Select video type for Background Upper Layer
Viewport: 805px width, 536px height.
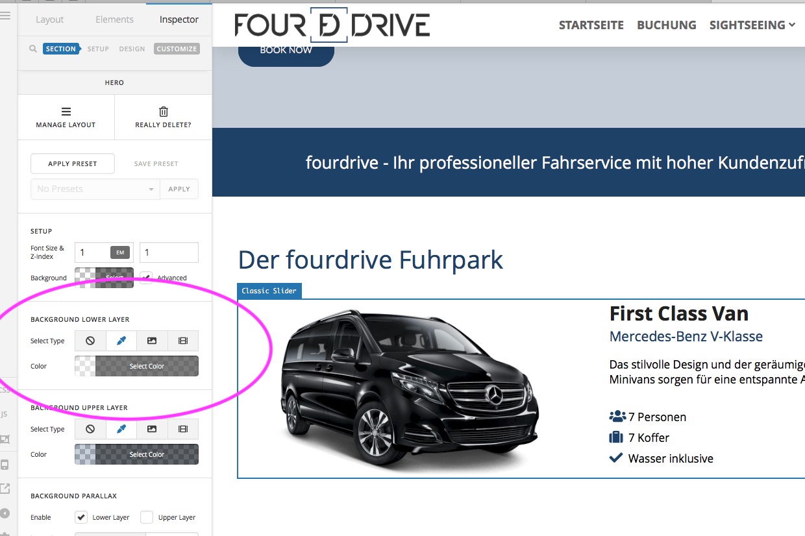[x=183, y=429]
